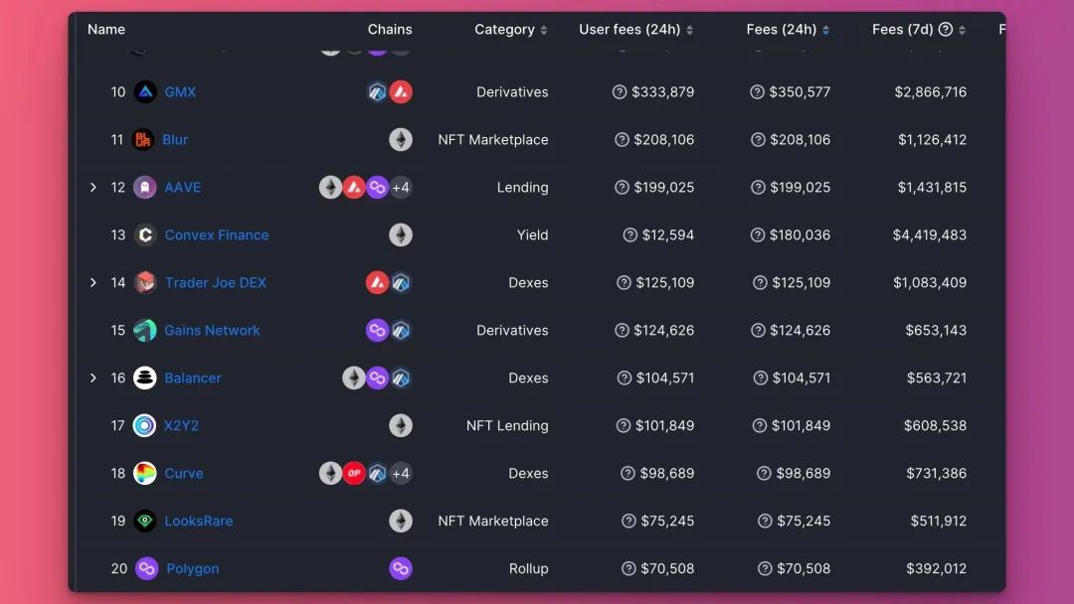
Task: Open the Balancer protocol link
Action: 193,377
